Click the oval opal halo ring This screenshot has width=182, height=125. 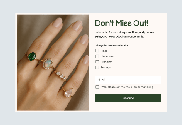[48, 64]
